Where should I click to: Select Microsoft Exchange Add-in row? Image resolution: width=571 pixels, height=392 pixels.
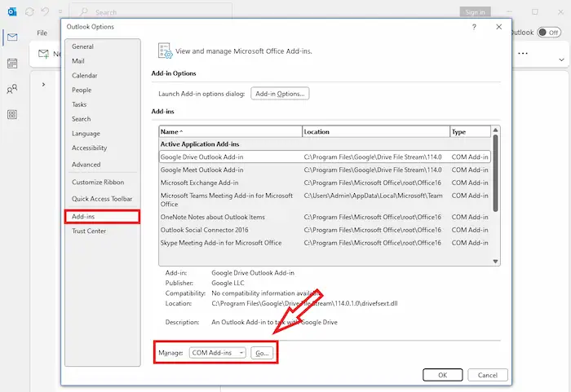pyautogui.click(x=325, y=183)
